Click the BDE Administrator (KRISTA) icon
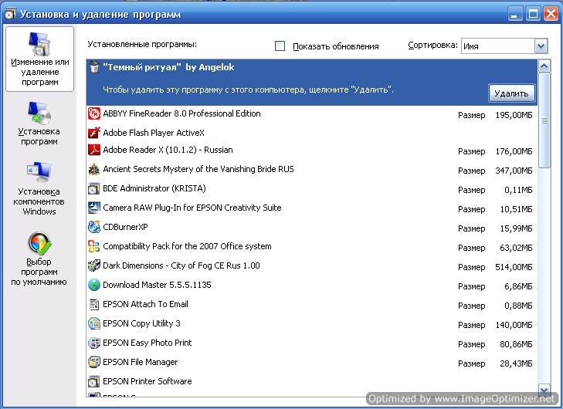This screenshot has width=563, height=409. (x=94, y=188)
